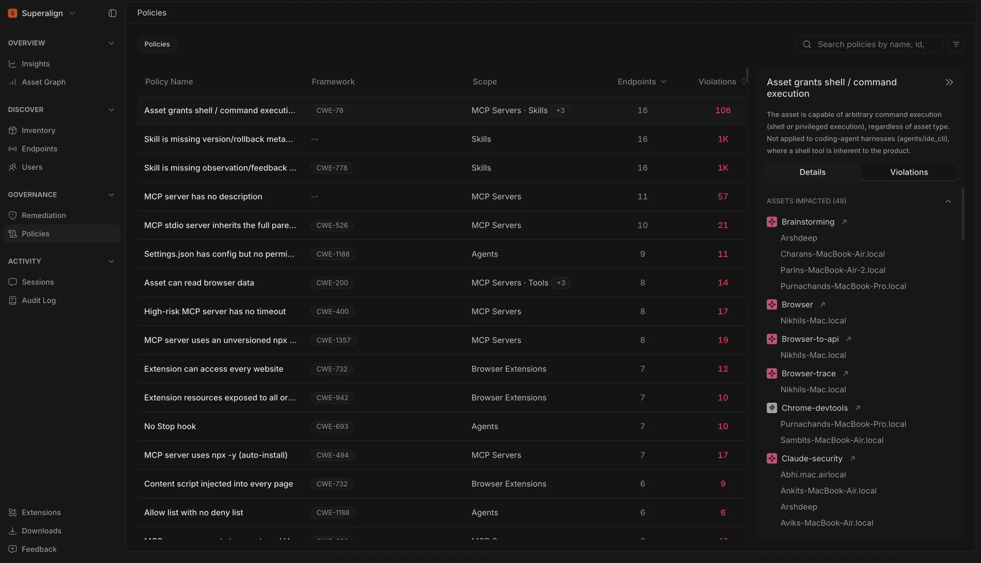
Task: Open Claude-security external link arrow
Action: [852, 459]
